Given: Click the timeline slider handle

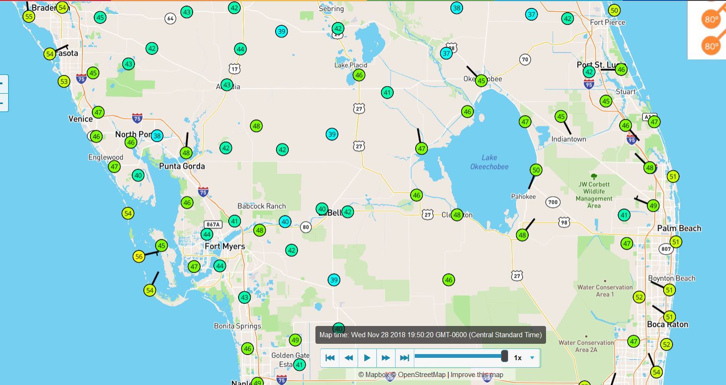Looking at the screenshot, I should 504,356.
